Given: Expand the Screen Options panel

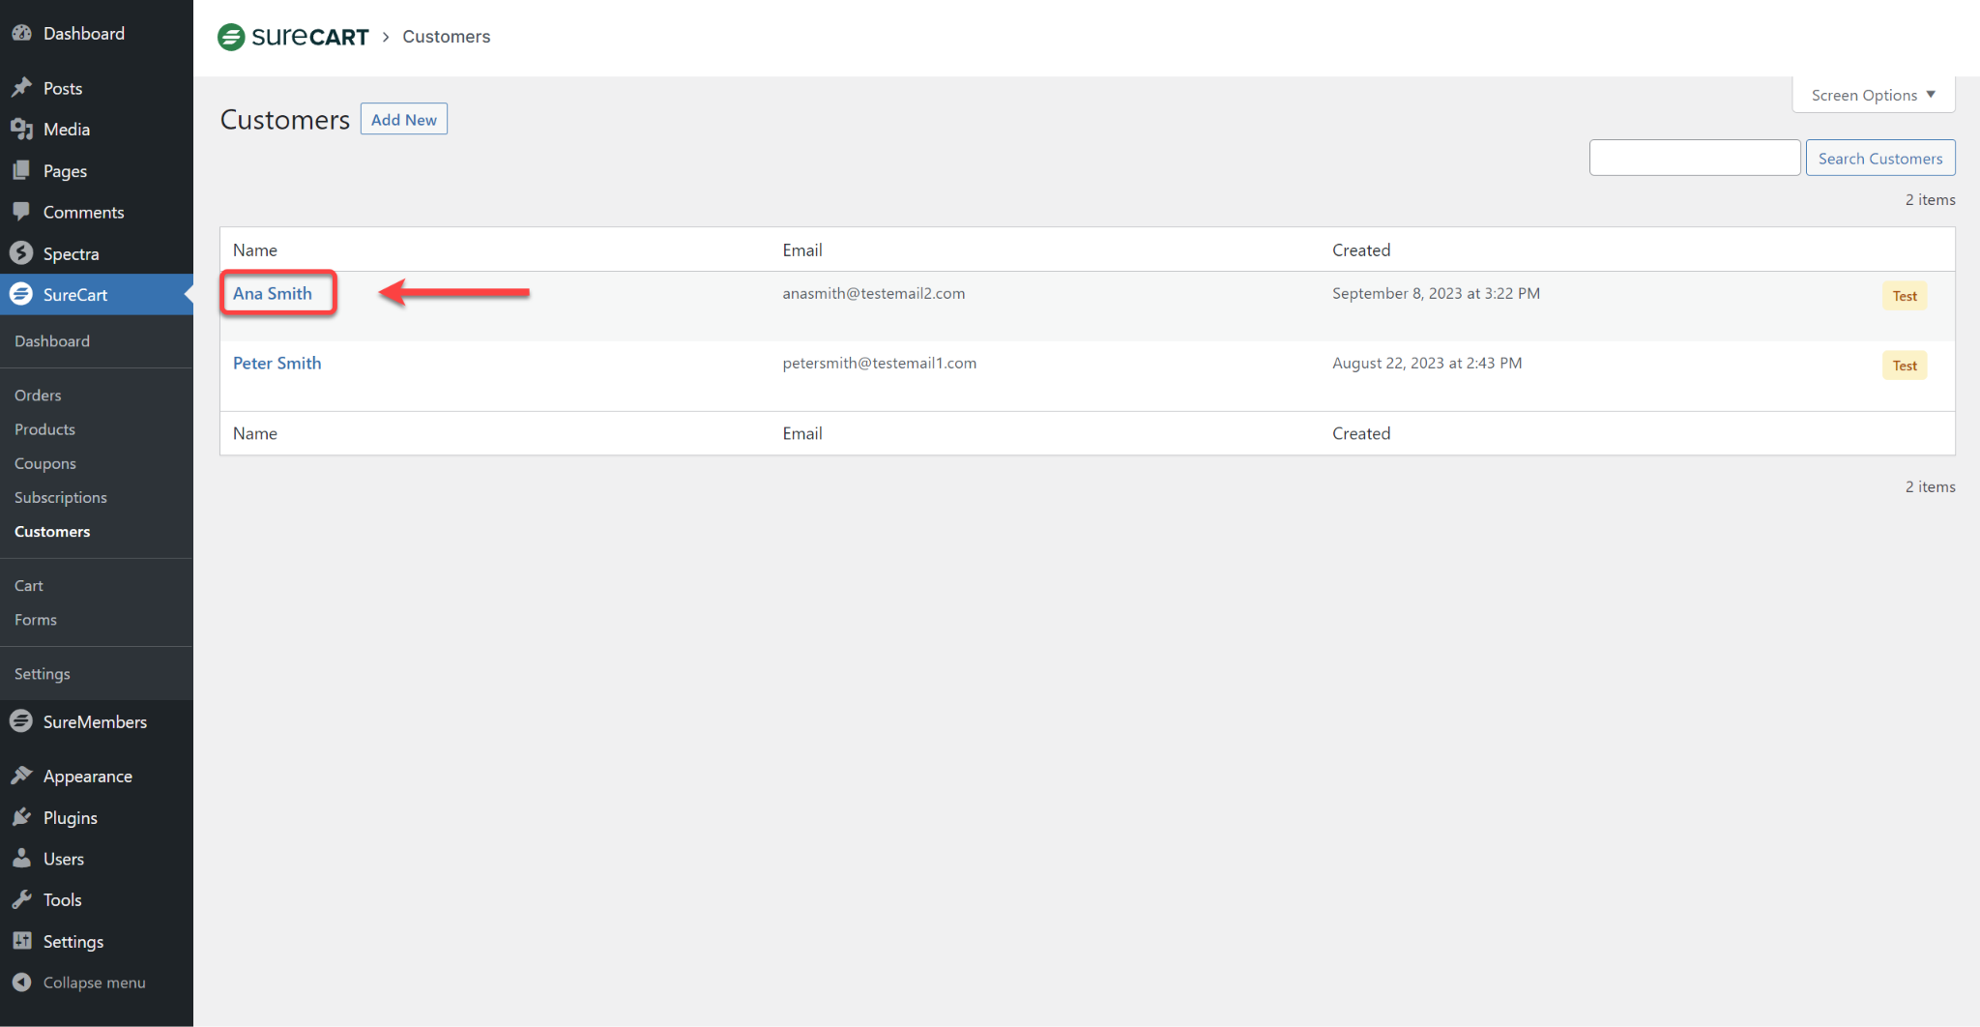Looking at the screenshot, I should [x=1870, y=94].
